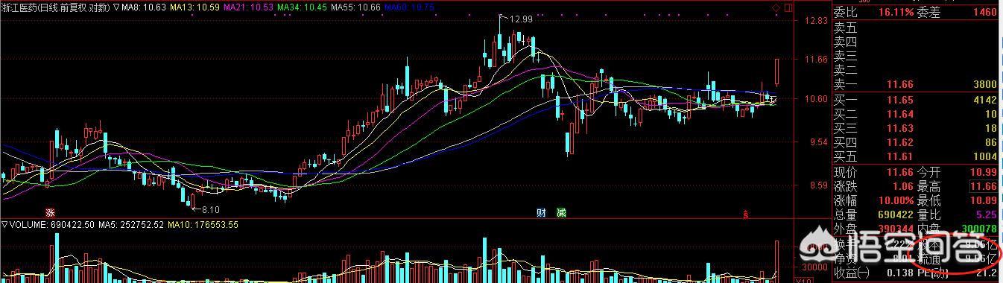The height and width of the screenshot is (283, 1003).
Task: Click the 12.99 high price arrow label
Action: point(516,19)
